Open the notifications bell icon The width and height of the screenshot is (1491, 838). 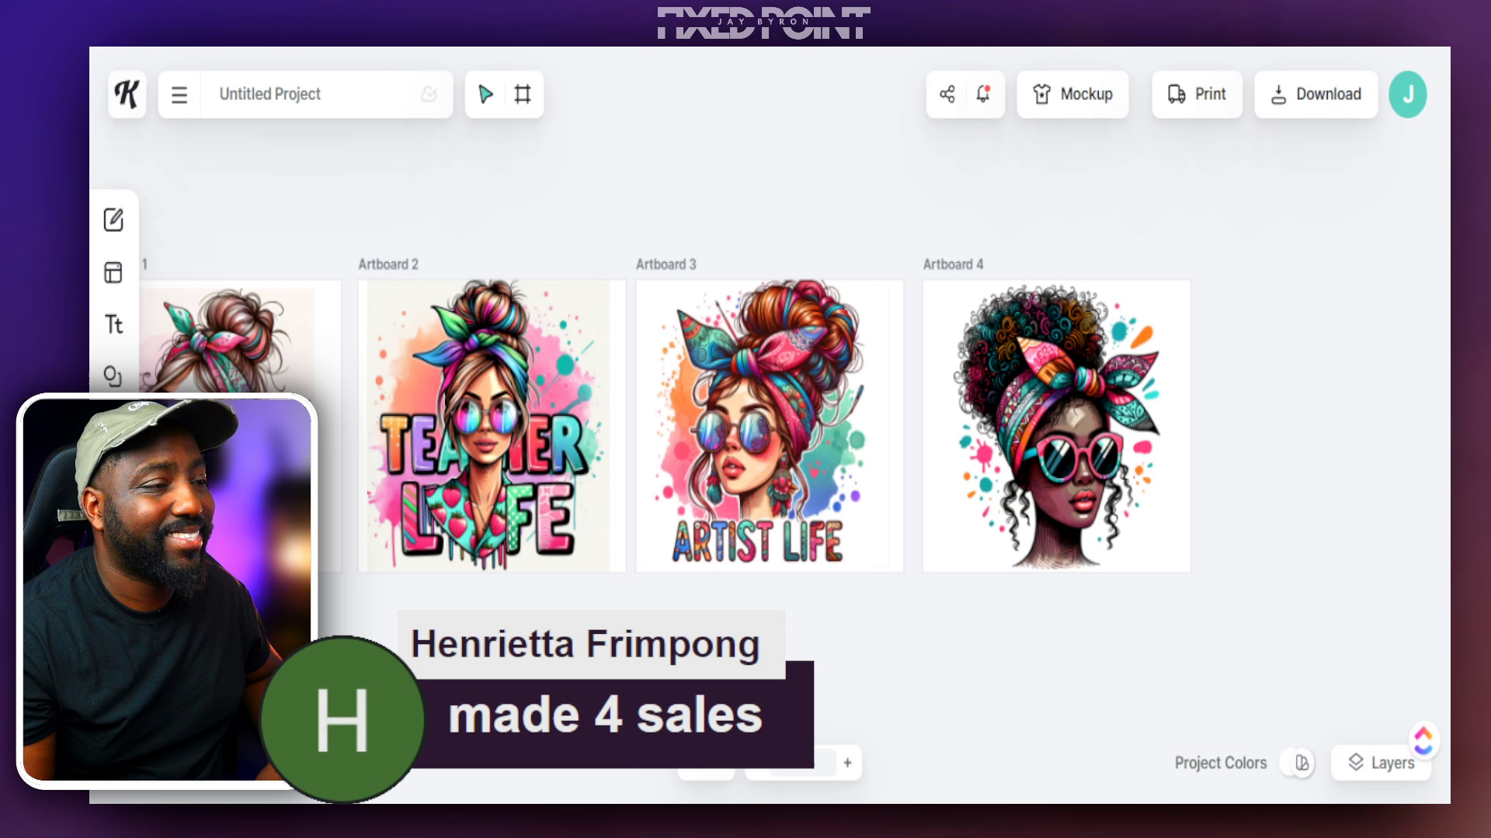[x=983, y=95]
